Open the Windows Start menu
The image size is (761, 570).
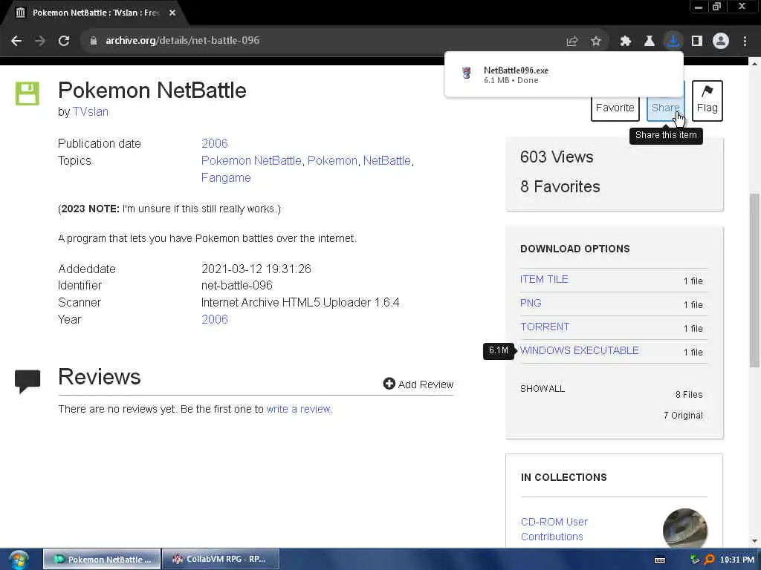(19, 560)
